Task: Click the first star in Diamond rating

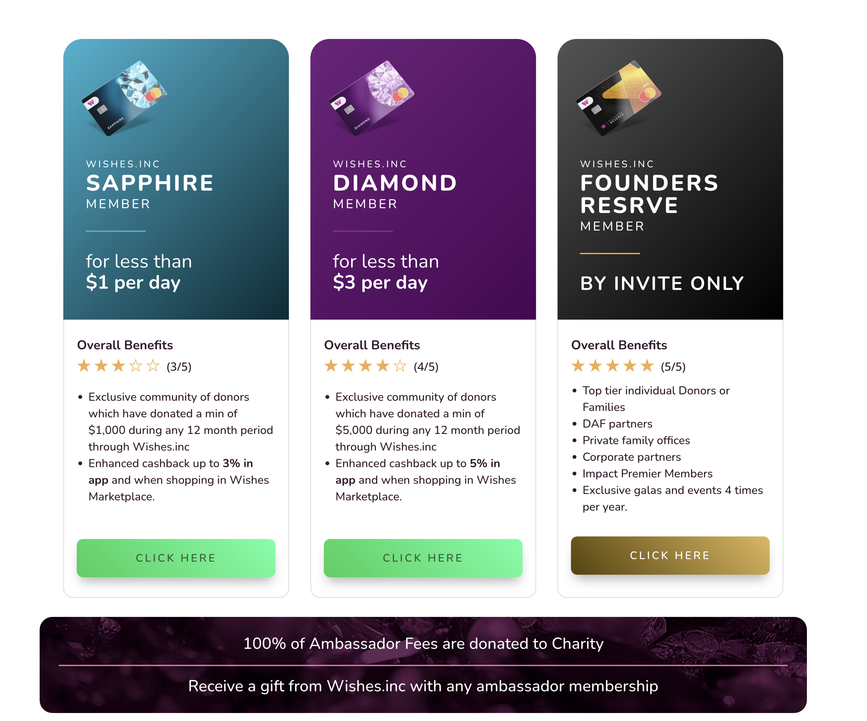Action: point(331,366)
